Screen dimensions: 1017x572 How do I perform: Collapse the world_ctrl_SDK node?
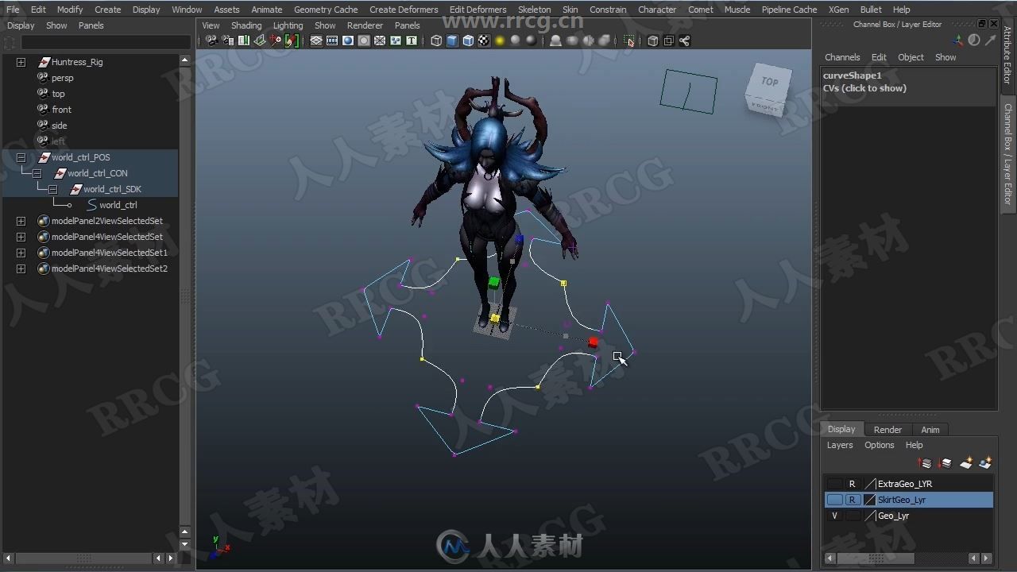click(x=52, y=189)
